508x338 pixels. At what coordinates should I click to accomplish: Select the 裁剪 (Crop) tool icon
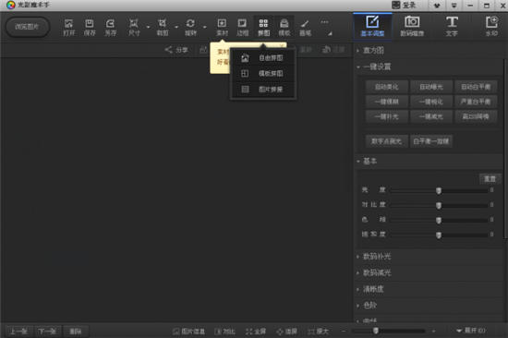[163, 27]
